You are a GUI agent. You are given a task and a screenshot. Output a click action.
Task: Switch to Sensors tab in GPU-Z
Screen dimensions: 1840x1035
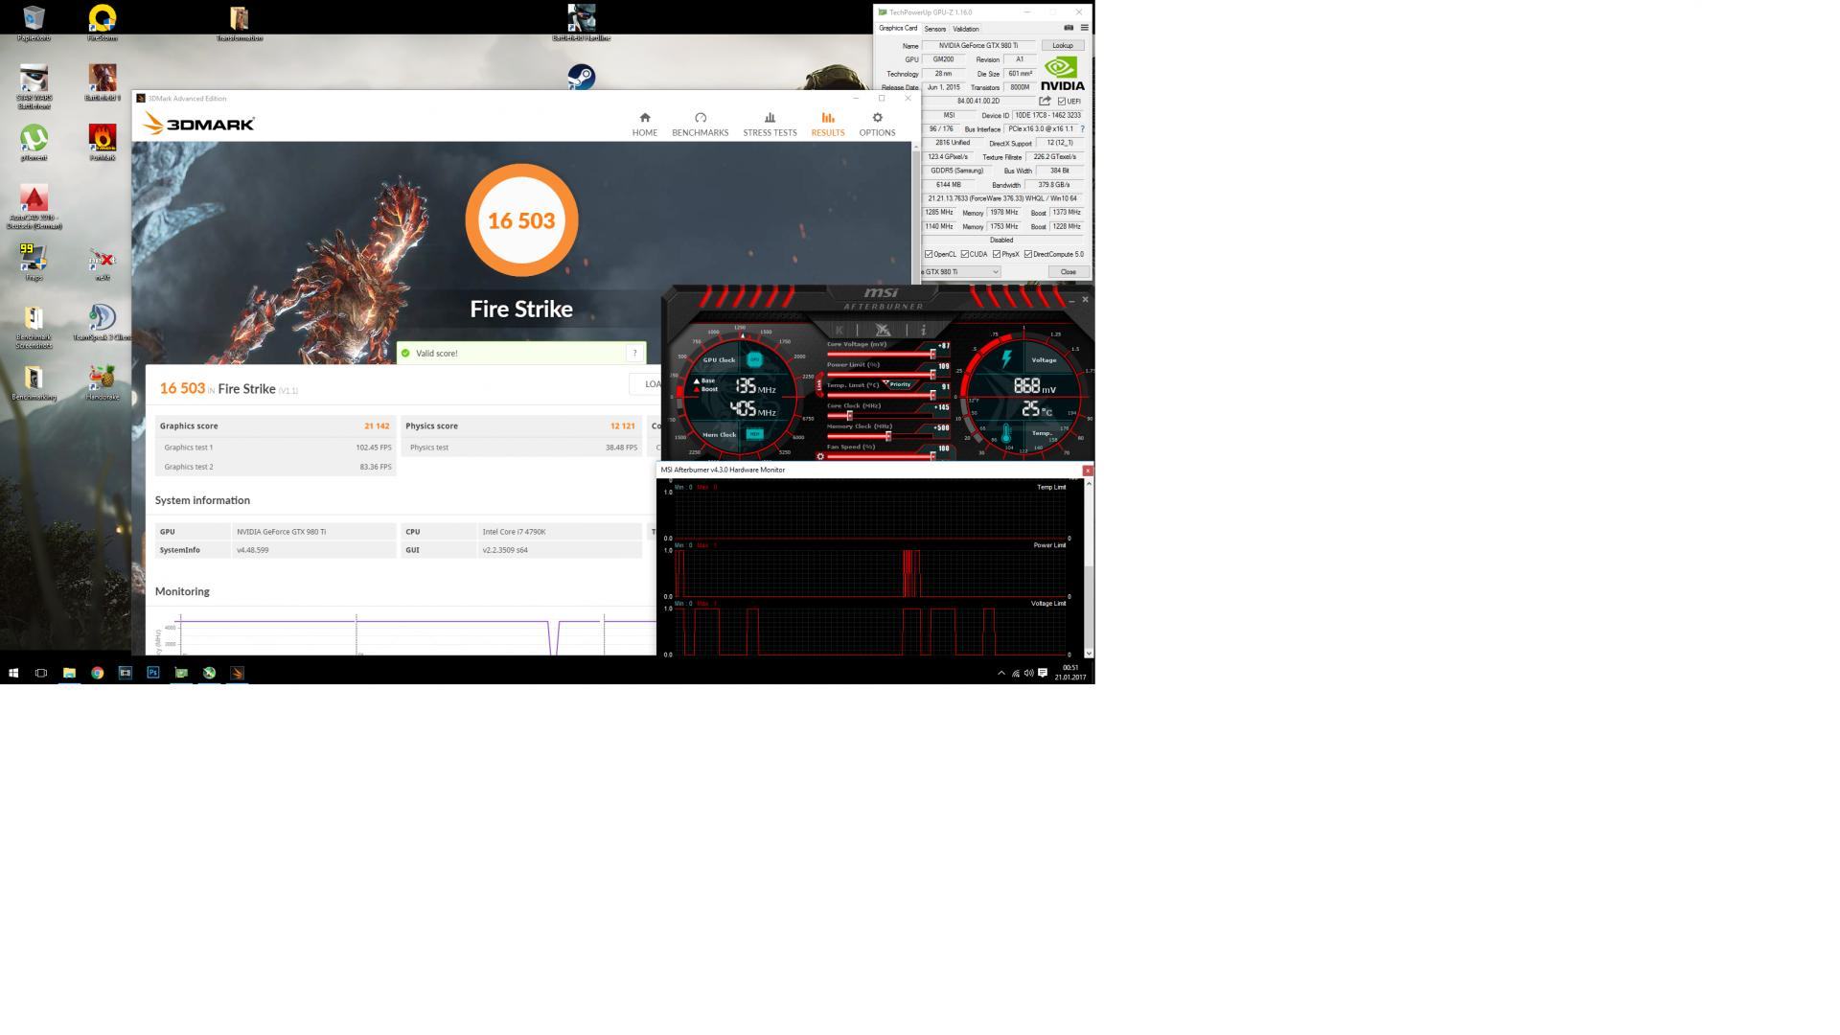click(x=934, y=29)
